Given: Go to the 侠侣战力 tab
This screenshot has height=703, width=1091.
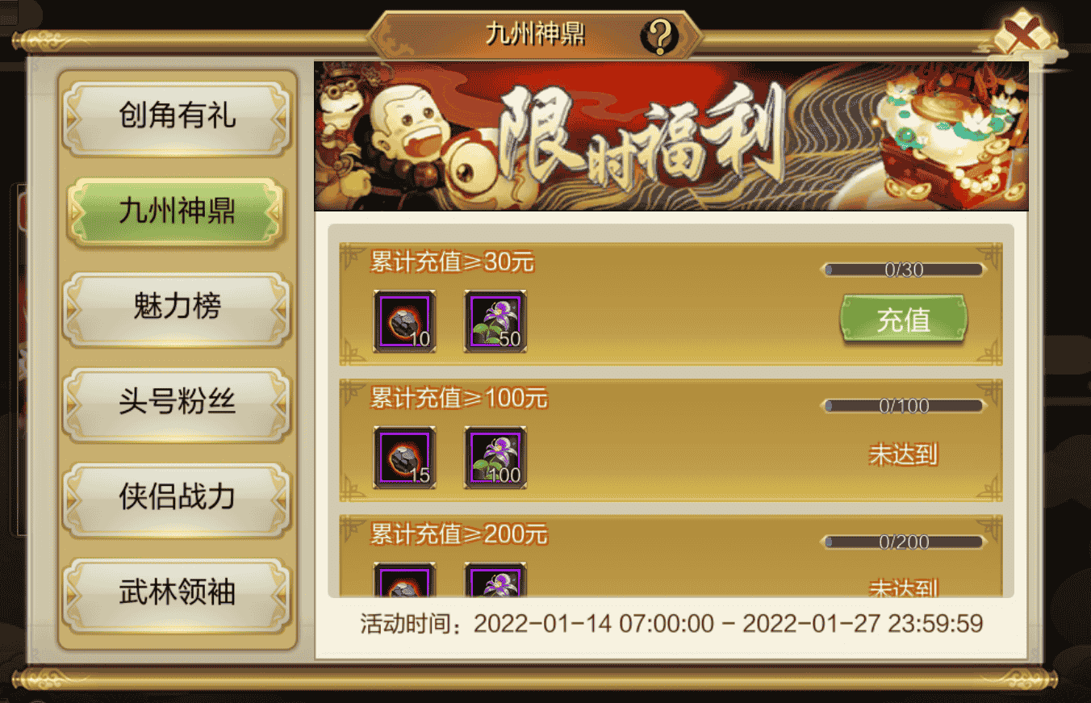Looking at the screenshot, I should tap(178, 497).
